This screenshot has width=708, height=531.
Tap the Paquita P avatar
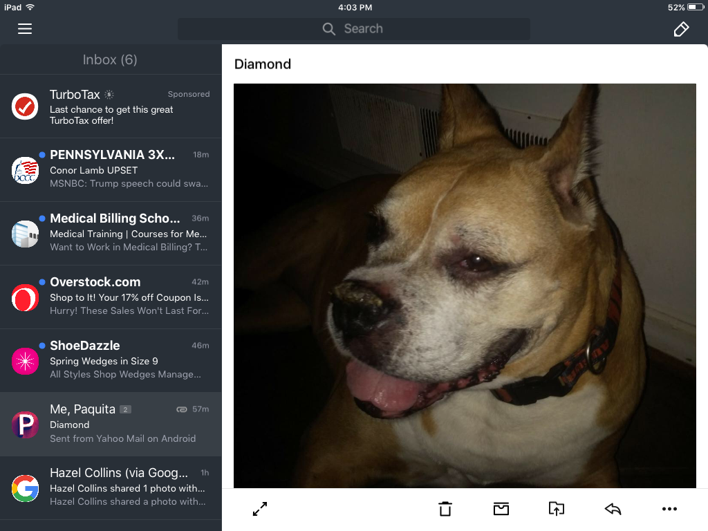tap(25, 425)
